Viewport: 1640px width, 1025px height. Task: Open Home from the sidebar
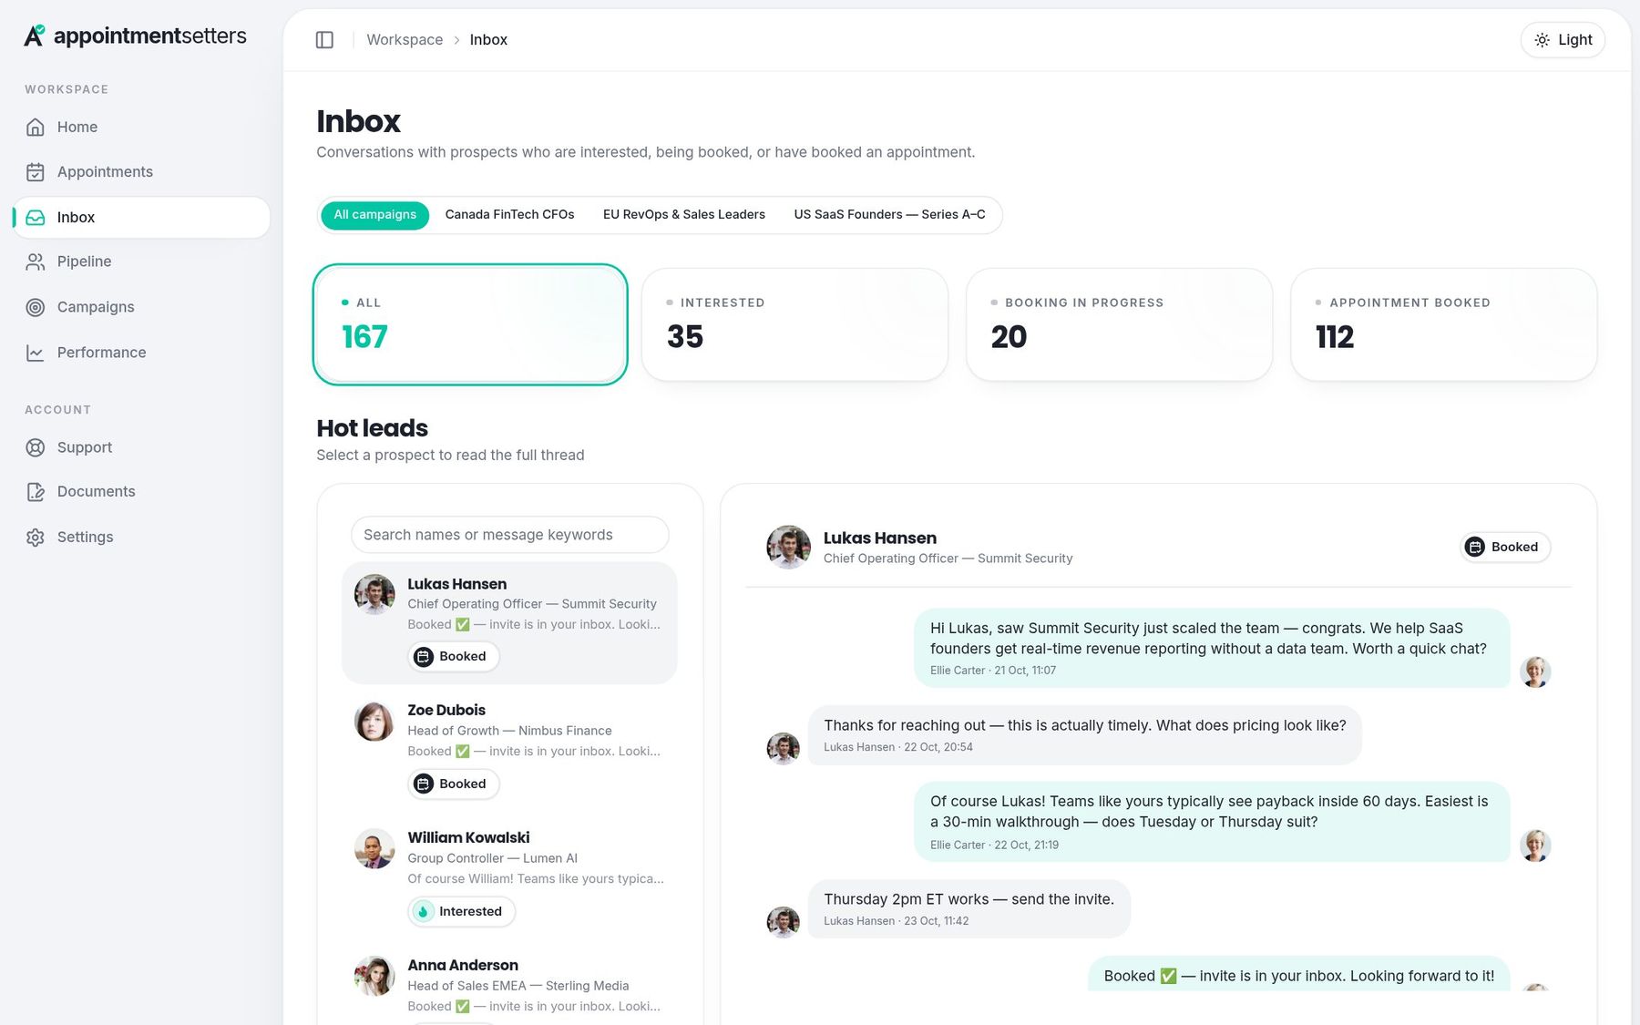(141, 127)
